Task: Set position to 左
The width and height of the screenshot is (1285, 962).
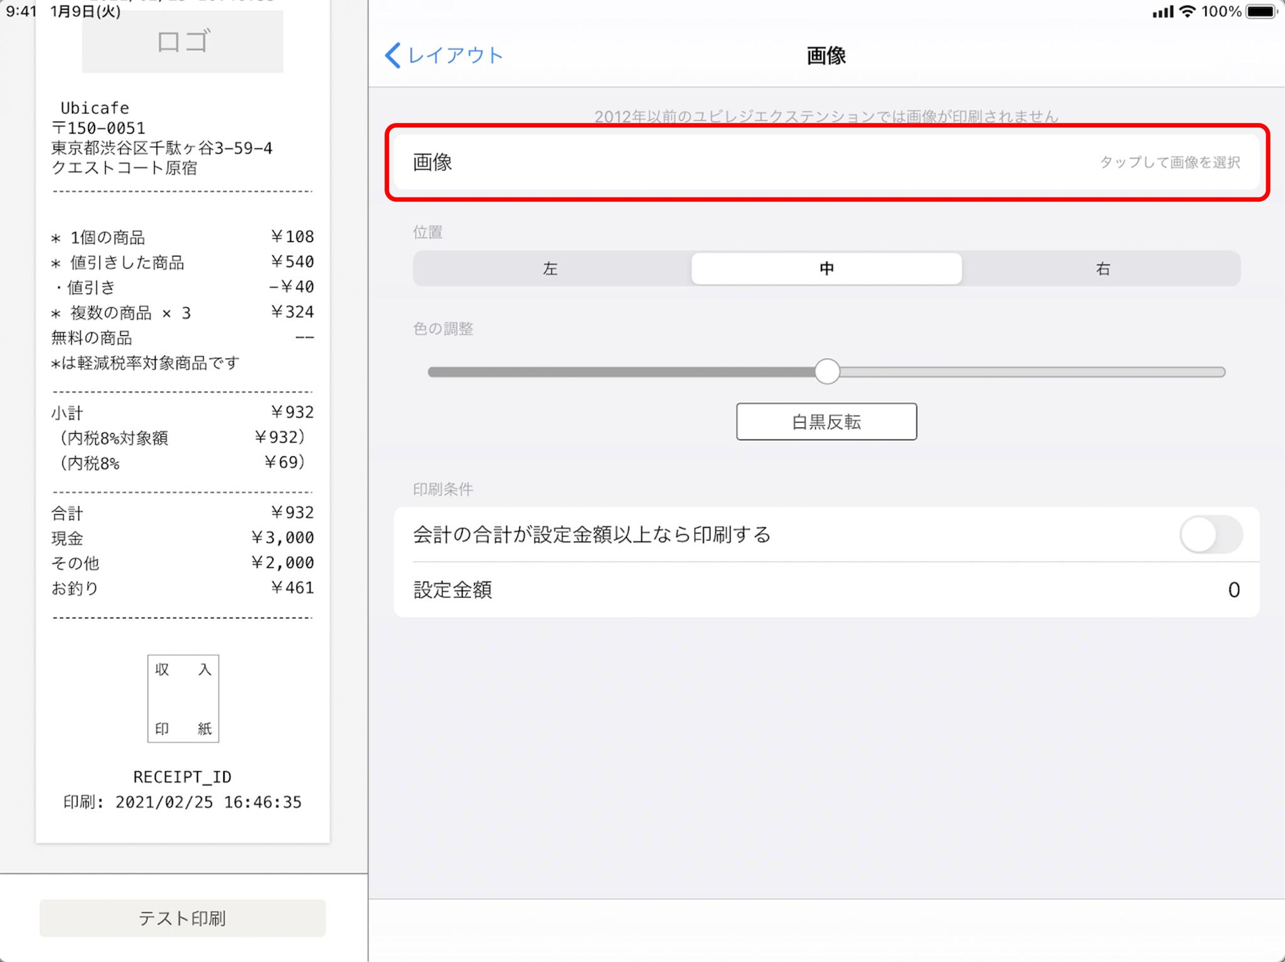Action: 551,268
